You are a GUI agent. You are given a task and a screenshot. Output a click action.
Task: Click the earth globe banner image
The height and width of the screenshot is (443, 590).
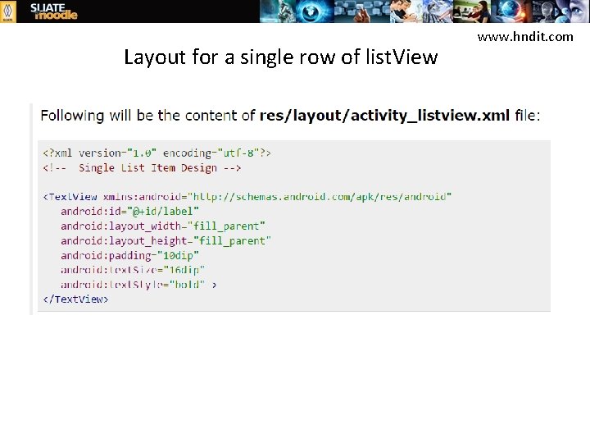point(511,11)
